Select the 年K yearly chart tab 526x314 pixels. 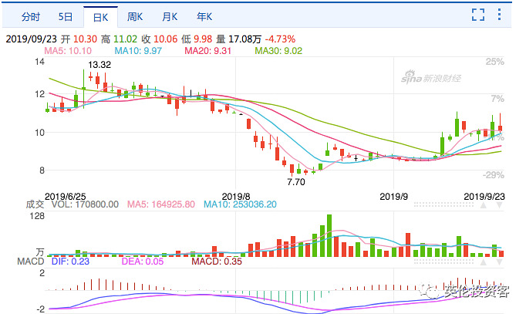(x=206, y=15)
